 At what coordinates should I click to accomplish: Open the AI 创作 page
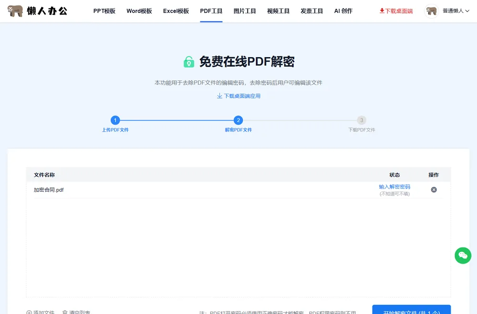pos(343,11)
